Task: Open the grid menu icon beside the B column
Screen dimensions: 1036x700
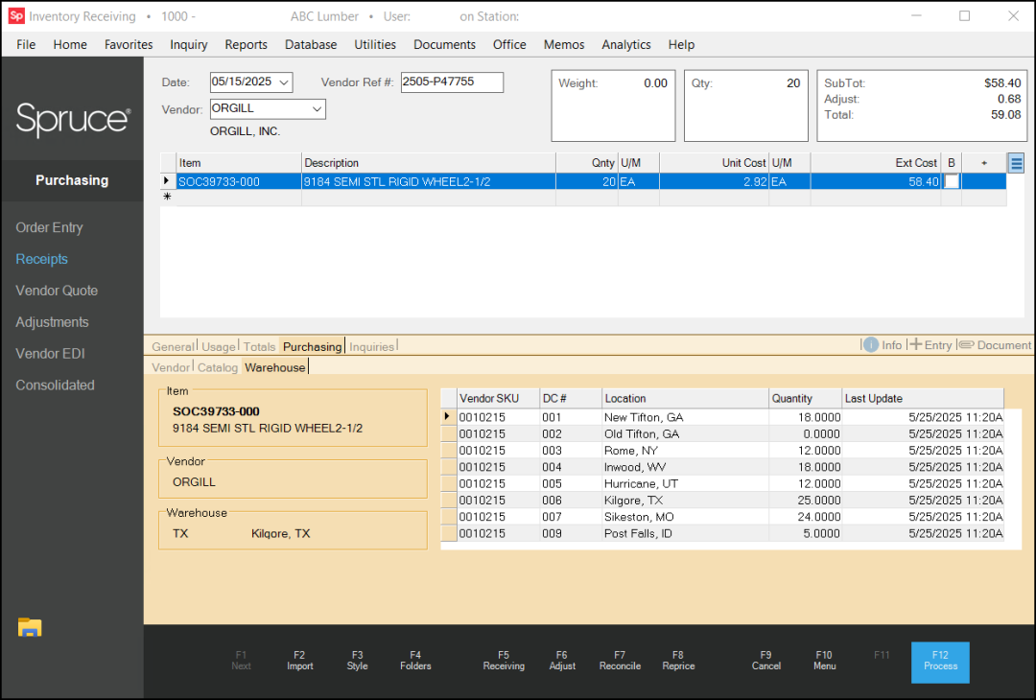Action: (1016, 162)
